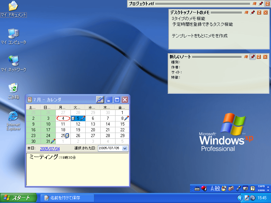Toggle the pushpin on デスクトップノートのメモ note
This screenshot has width=271, height=203.
(x=253, y=13)
